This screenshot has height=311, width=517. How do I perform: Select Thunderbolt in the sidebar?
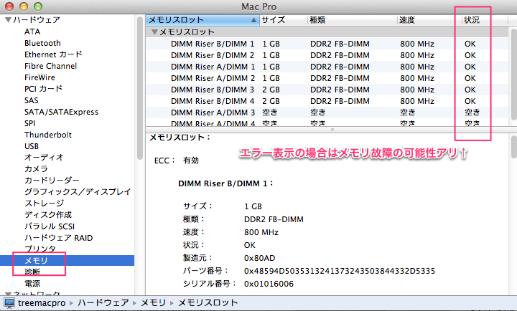[48, 135]
